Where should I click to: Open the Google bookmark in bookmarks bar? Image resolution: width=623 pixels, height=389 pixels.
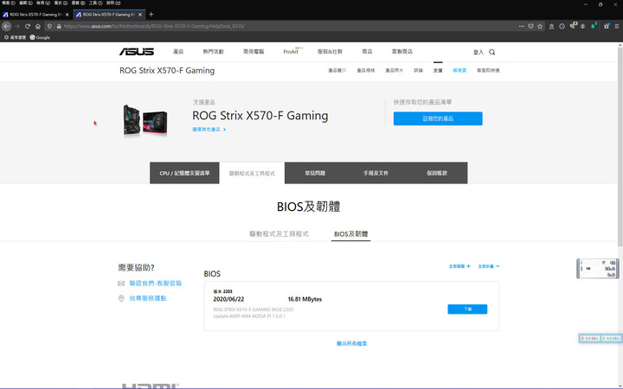click(40, 37)
